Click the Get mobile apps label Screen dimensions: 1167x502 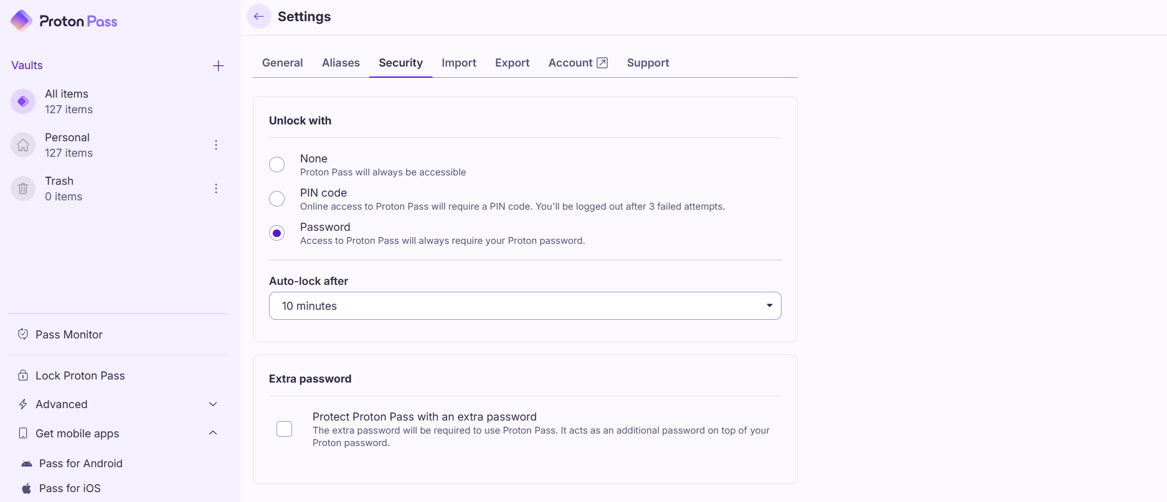pyautogui.click(x=77, y=434)
